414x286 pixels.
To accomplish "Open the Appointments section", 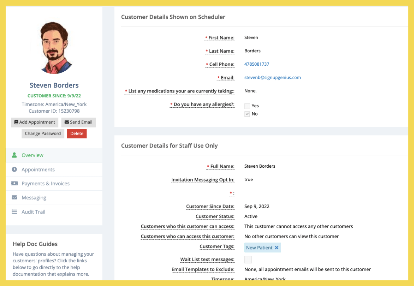I will (x=54, y=169).
